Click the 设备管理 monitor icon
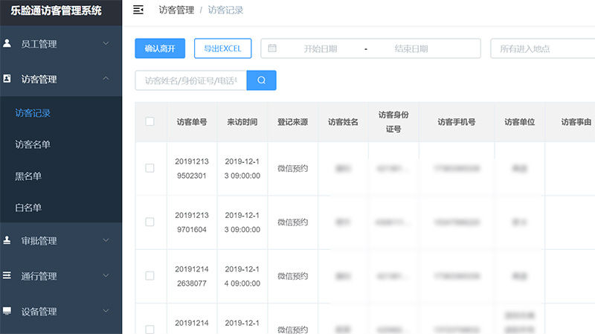Image resolution: width=595 pixels, height=334 pixels. coord(7,311)
